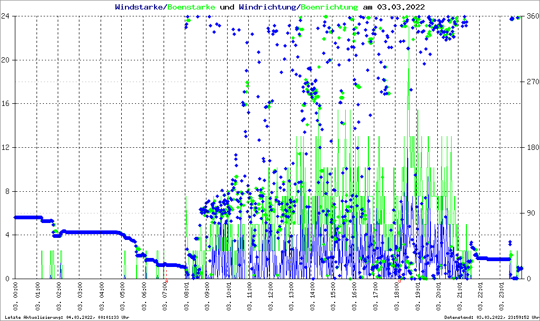The width and height of the screenshot is (540, 321).
Task: Click time axis label '03. 13:00'
Action: coord(291,297)
